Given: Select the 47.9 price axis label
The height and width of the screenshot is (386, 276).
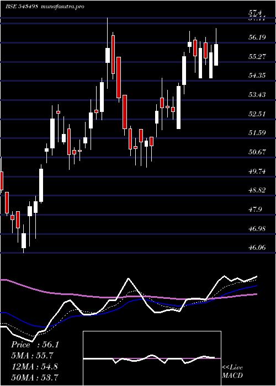Looking at the screenshot, I should [255, 210].
